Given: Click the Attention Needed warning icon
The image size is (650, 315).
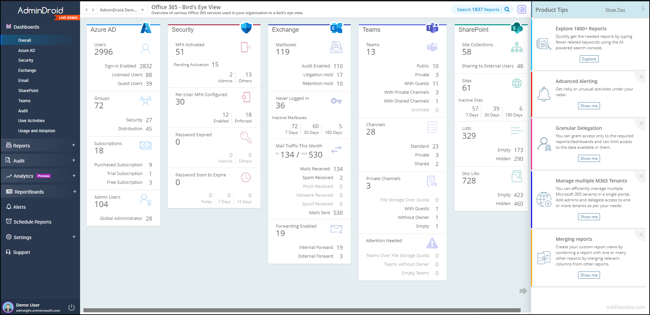Looking at the screenshot, I should (x=432, y=243).
